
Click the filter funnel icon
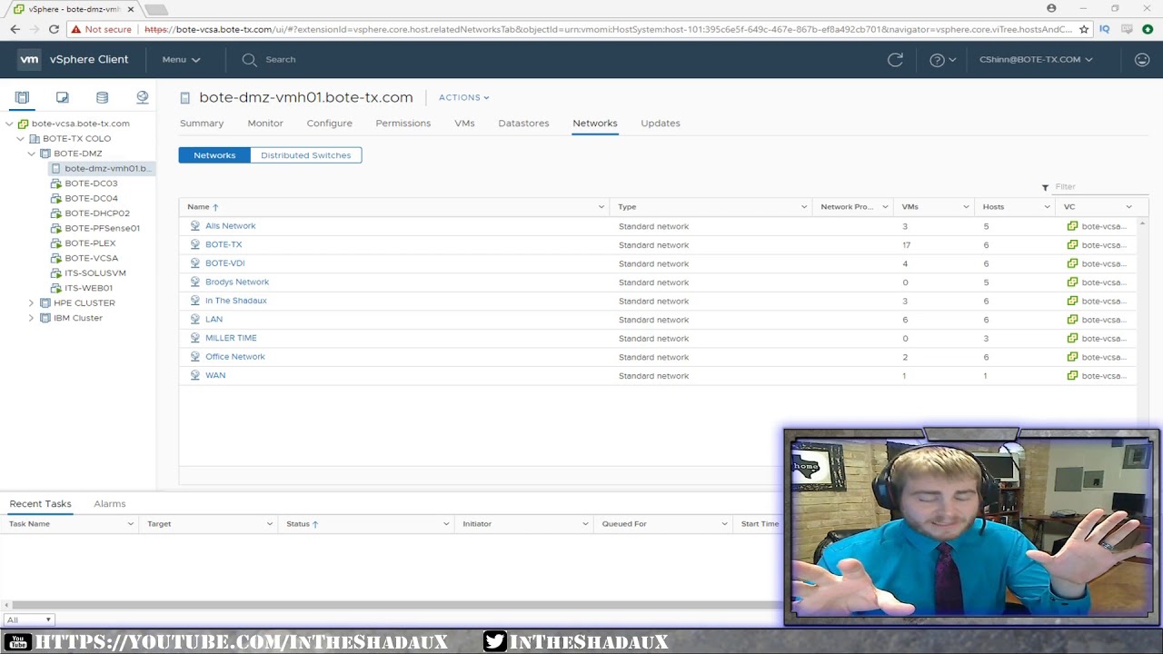[1045, 187]
